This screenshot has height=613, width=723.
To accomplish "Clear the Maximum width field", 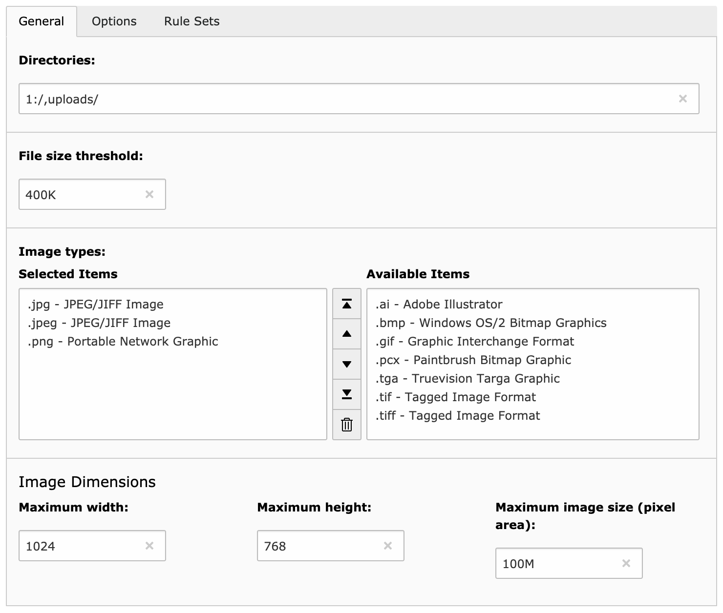I will pos(150,546).
